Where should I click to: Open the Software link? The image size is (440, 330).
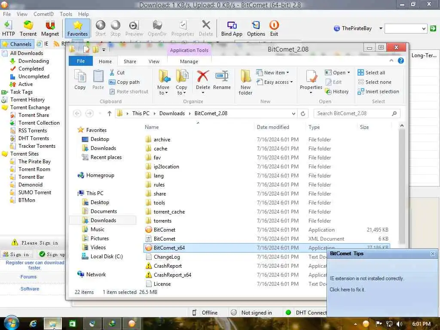pyautogui.click(x=30, y=289)
